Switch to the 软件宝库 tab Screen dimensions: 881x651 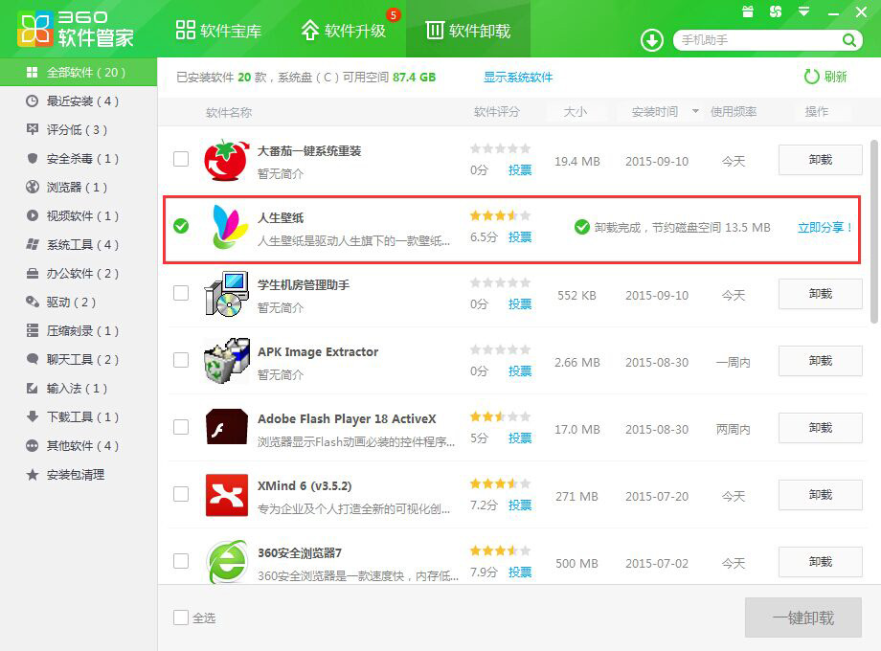tap(218, 31)
